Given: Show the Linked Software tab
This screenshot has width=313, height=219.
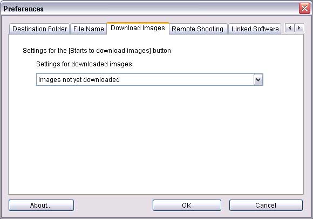Looking at the screenshot, I should pyautogui.click(x=255, y=29).
